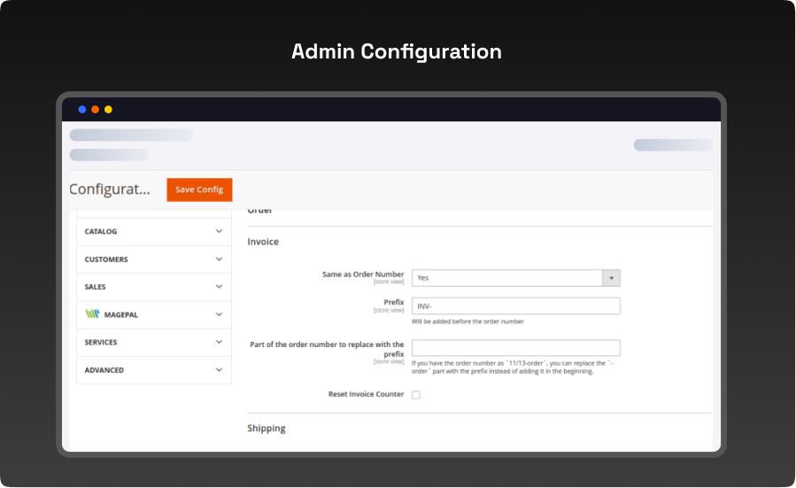Click the Save Config button
Image resolution: width=796 pixels, height=488 pixels.
coord(199,190)
